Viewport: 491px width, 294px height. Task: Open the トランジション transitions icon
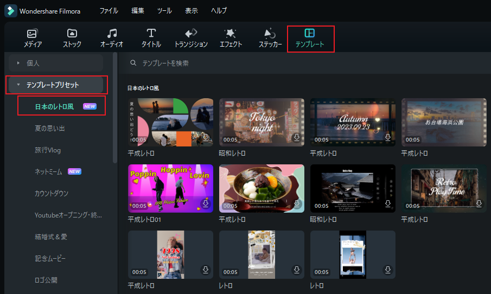click(x=191, y=34)
